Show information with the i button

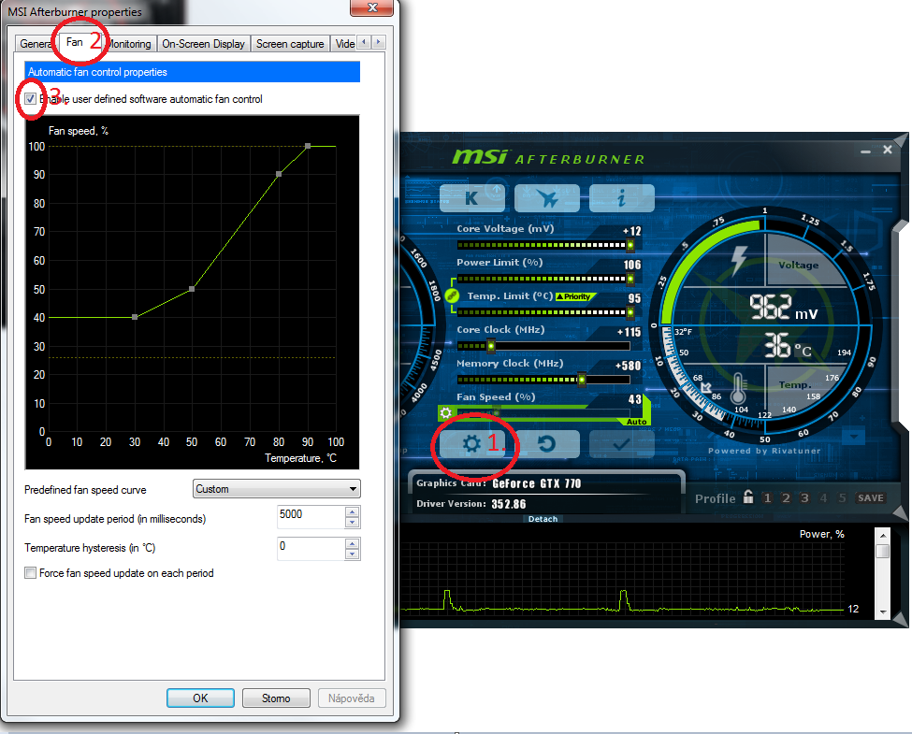pyautogui.click(x=621, y=197)
